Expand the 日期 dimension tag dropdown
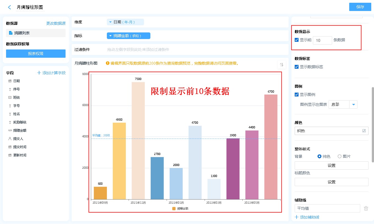The height and width of the screenshot is (224, 374). 110,22
